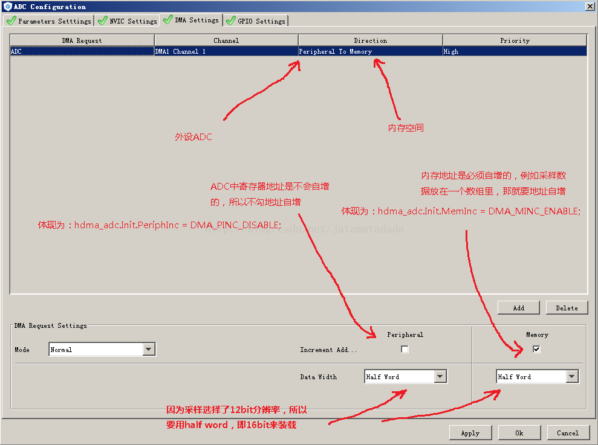Click the DMA1 Channel 1 cell
The width and height of the screenshot is (598, 445).
226,51
